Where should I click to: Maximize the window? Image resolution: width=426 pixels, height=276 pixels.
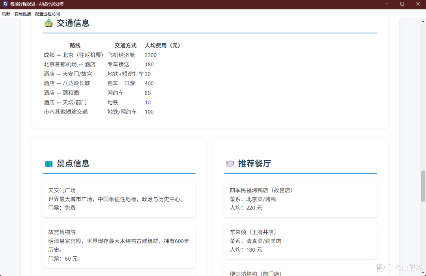click(402, 4)
